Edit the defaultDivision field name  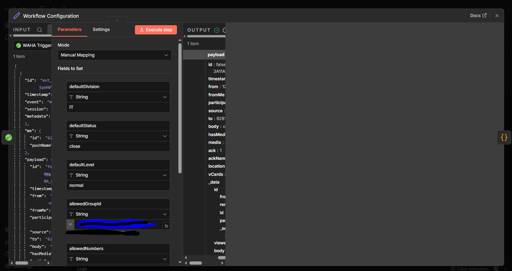pos(118,87)
